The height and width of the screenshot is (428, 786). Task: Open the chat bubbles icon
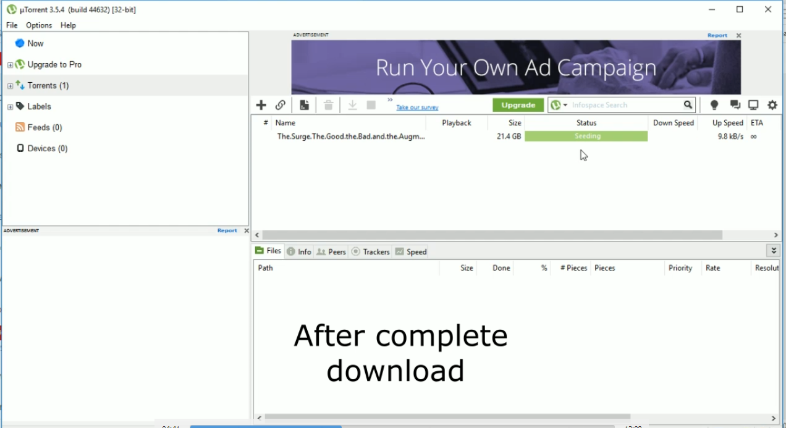(735, 105)
